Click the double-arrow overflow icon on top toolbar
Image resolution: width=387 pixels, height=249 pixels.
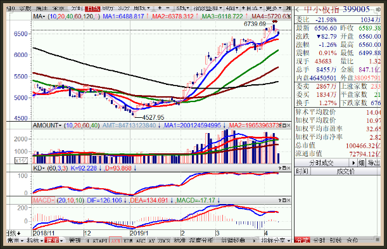(288, 8)
